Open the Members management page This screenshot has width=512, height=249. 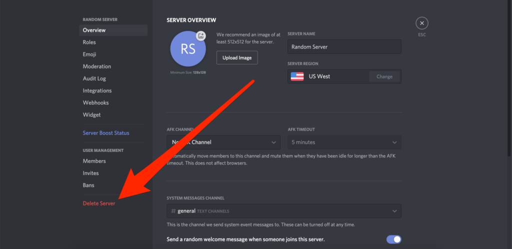point(94,161)
